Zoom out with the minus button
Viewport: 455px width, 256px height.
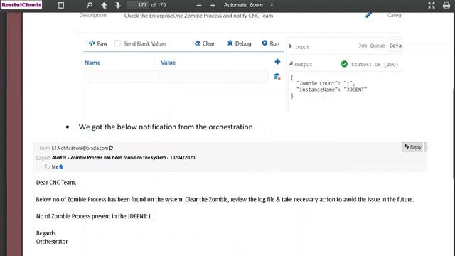point(199,5)
